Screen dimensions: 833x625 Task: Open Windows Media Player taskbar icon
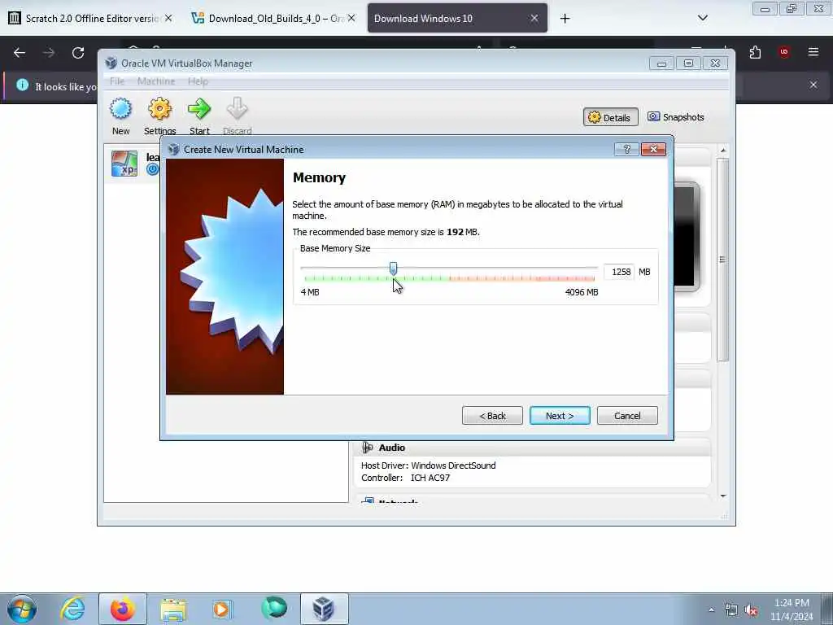(222, 609)
